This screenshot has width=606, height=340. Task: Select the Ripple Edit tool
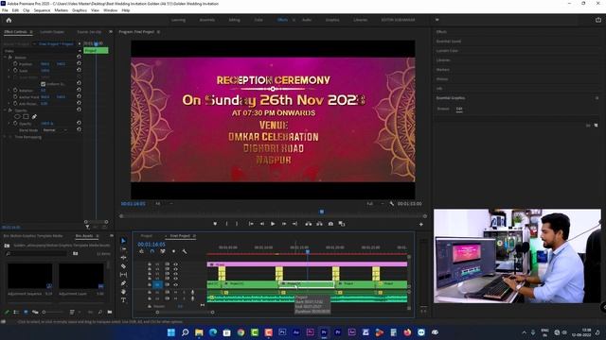[x=123, y=258]
